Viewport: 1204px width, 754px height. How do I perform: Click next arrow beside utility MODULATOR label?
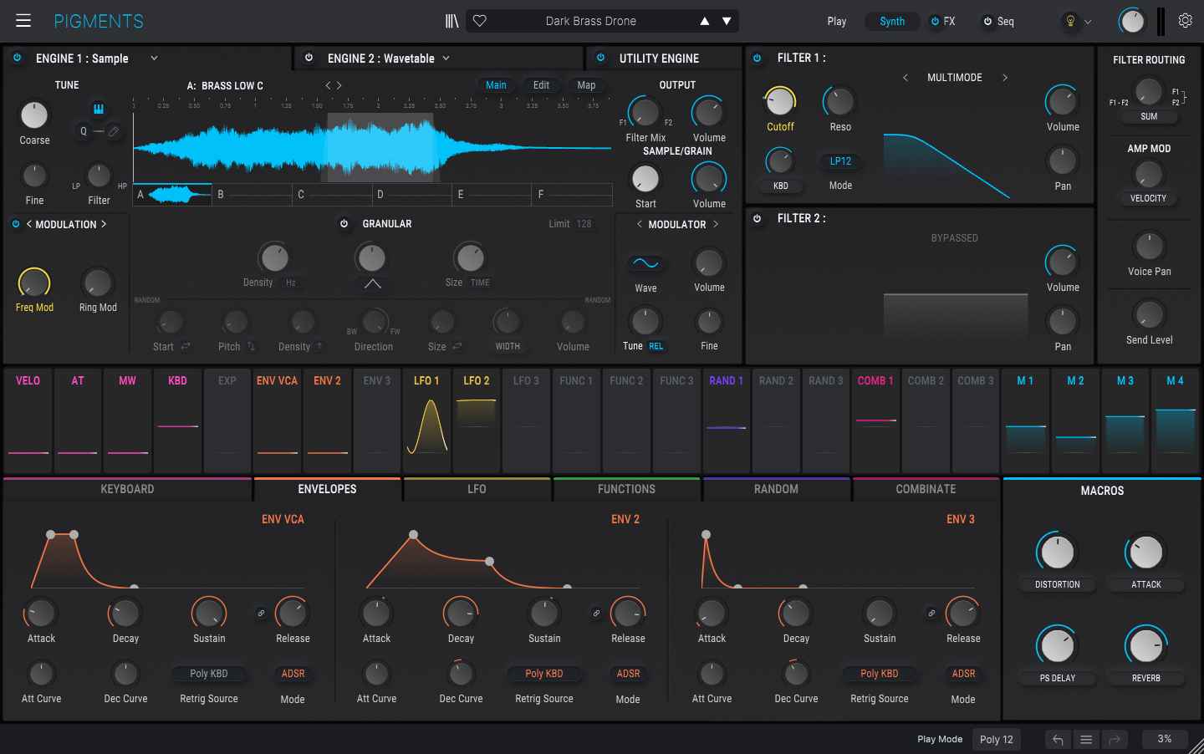pyautogui.click(x=716, y=224)
